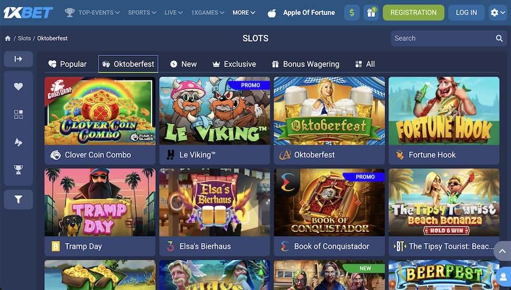Screen dimensions: 511x290
Task: Open the gift box bonuses icon
Action: click(371, 13)
